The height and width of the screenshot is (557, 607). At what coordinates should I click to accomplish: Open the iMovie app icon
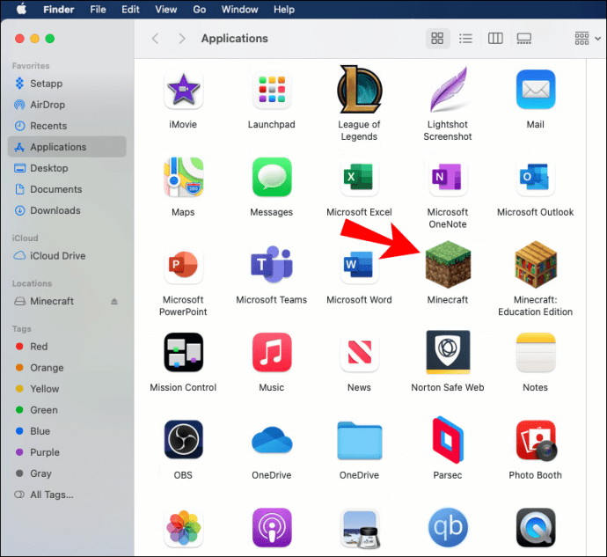(x=183, y=90)
